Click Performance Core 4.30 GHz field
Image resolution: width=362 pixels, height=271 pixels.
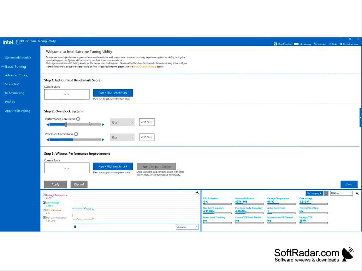147,122
